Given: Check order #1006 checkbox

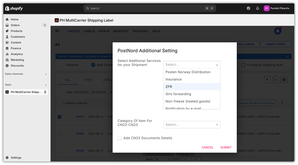Looking at the screenshot, I should click(60, 134).
